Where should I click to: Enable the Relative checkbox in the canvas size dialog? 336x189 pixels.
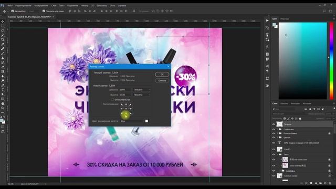click(x=112, y=100)
